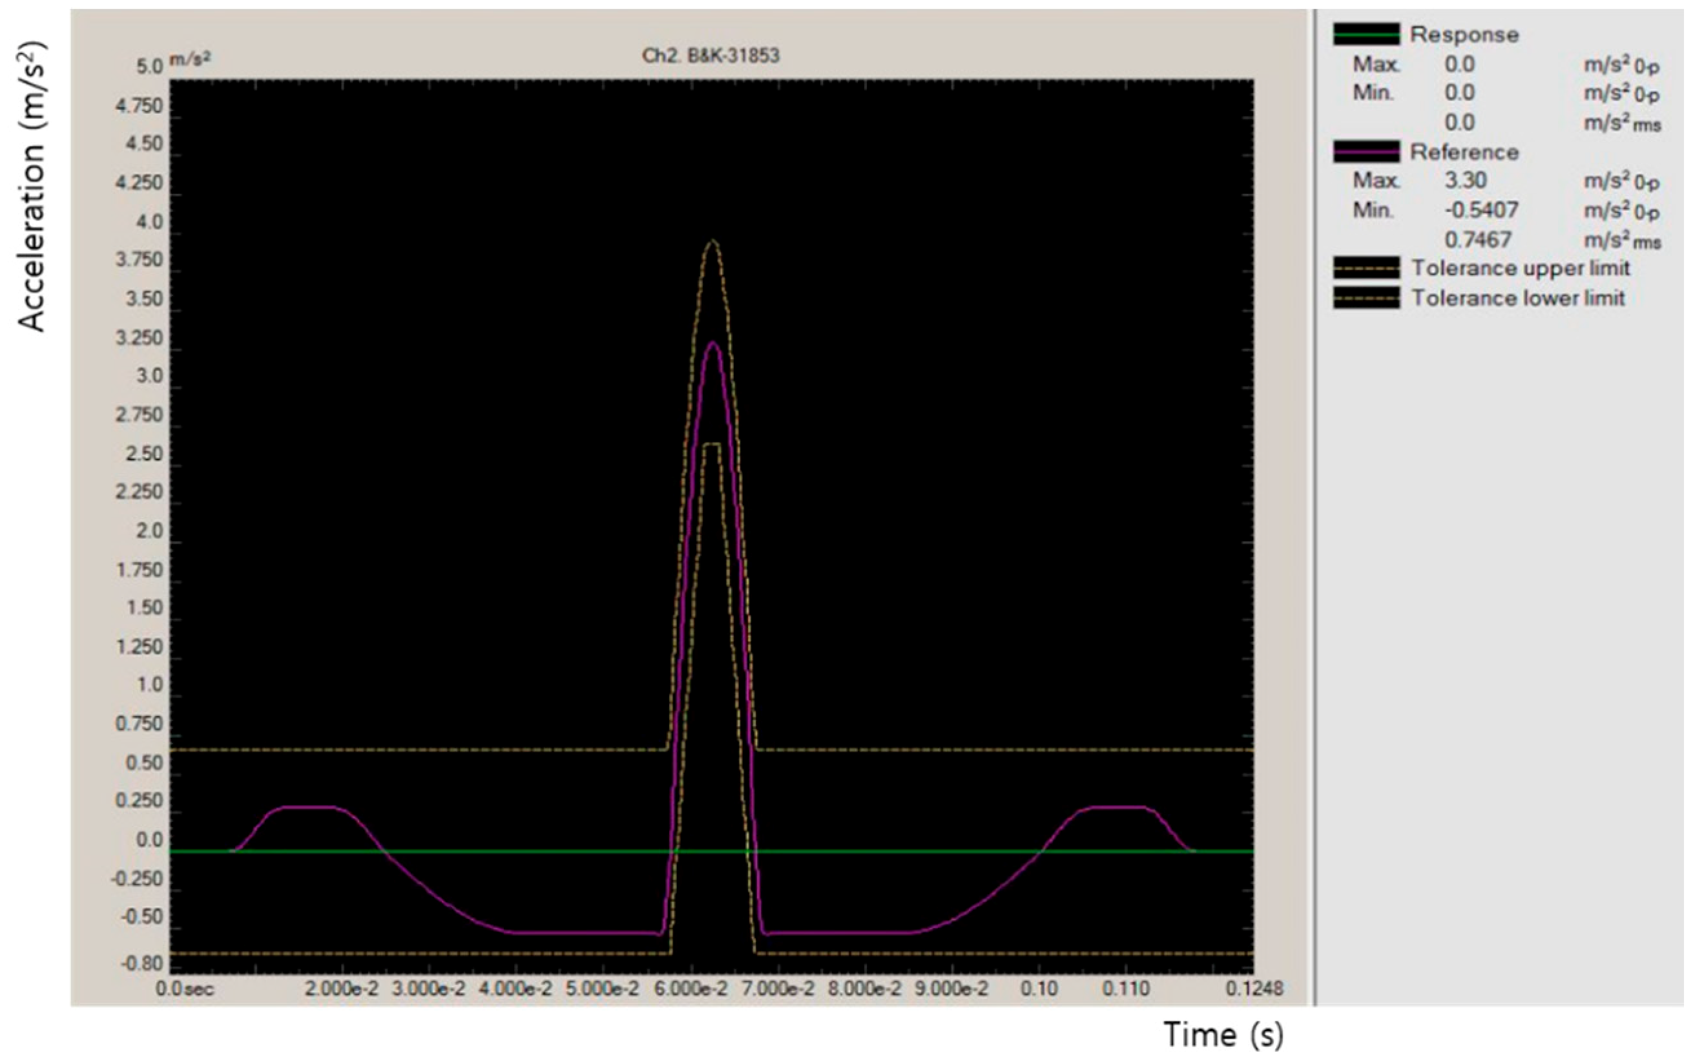Click the Tolerance upper limit label
Screen dimensions: 1693x1059
pos(1521,268)
